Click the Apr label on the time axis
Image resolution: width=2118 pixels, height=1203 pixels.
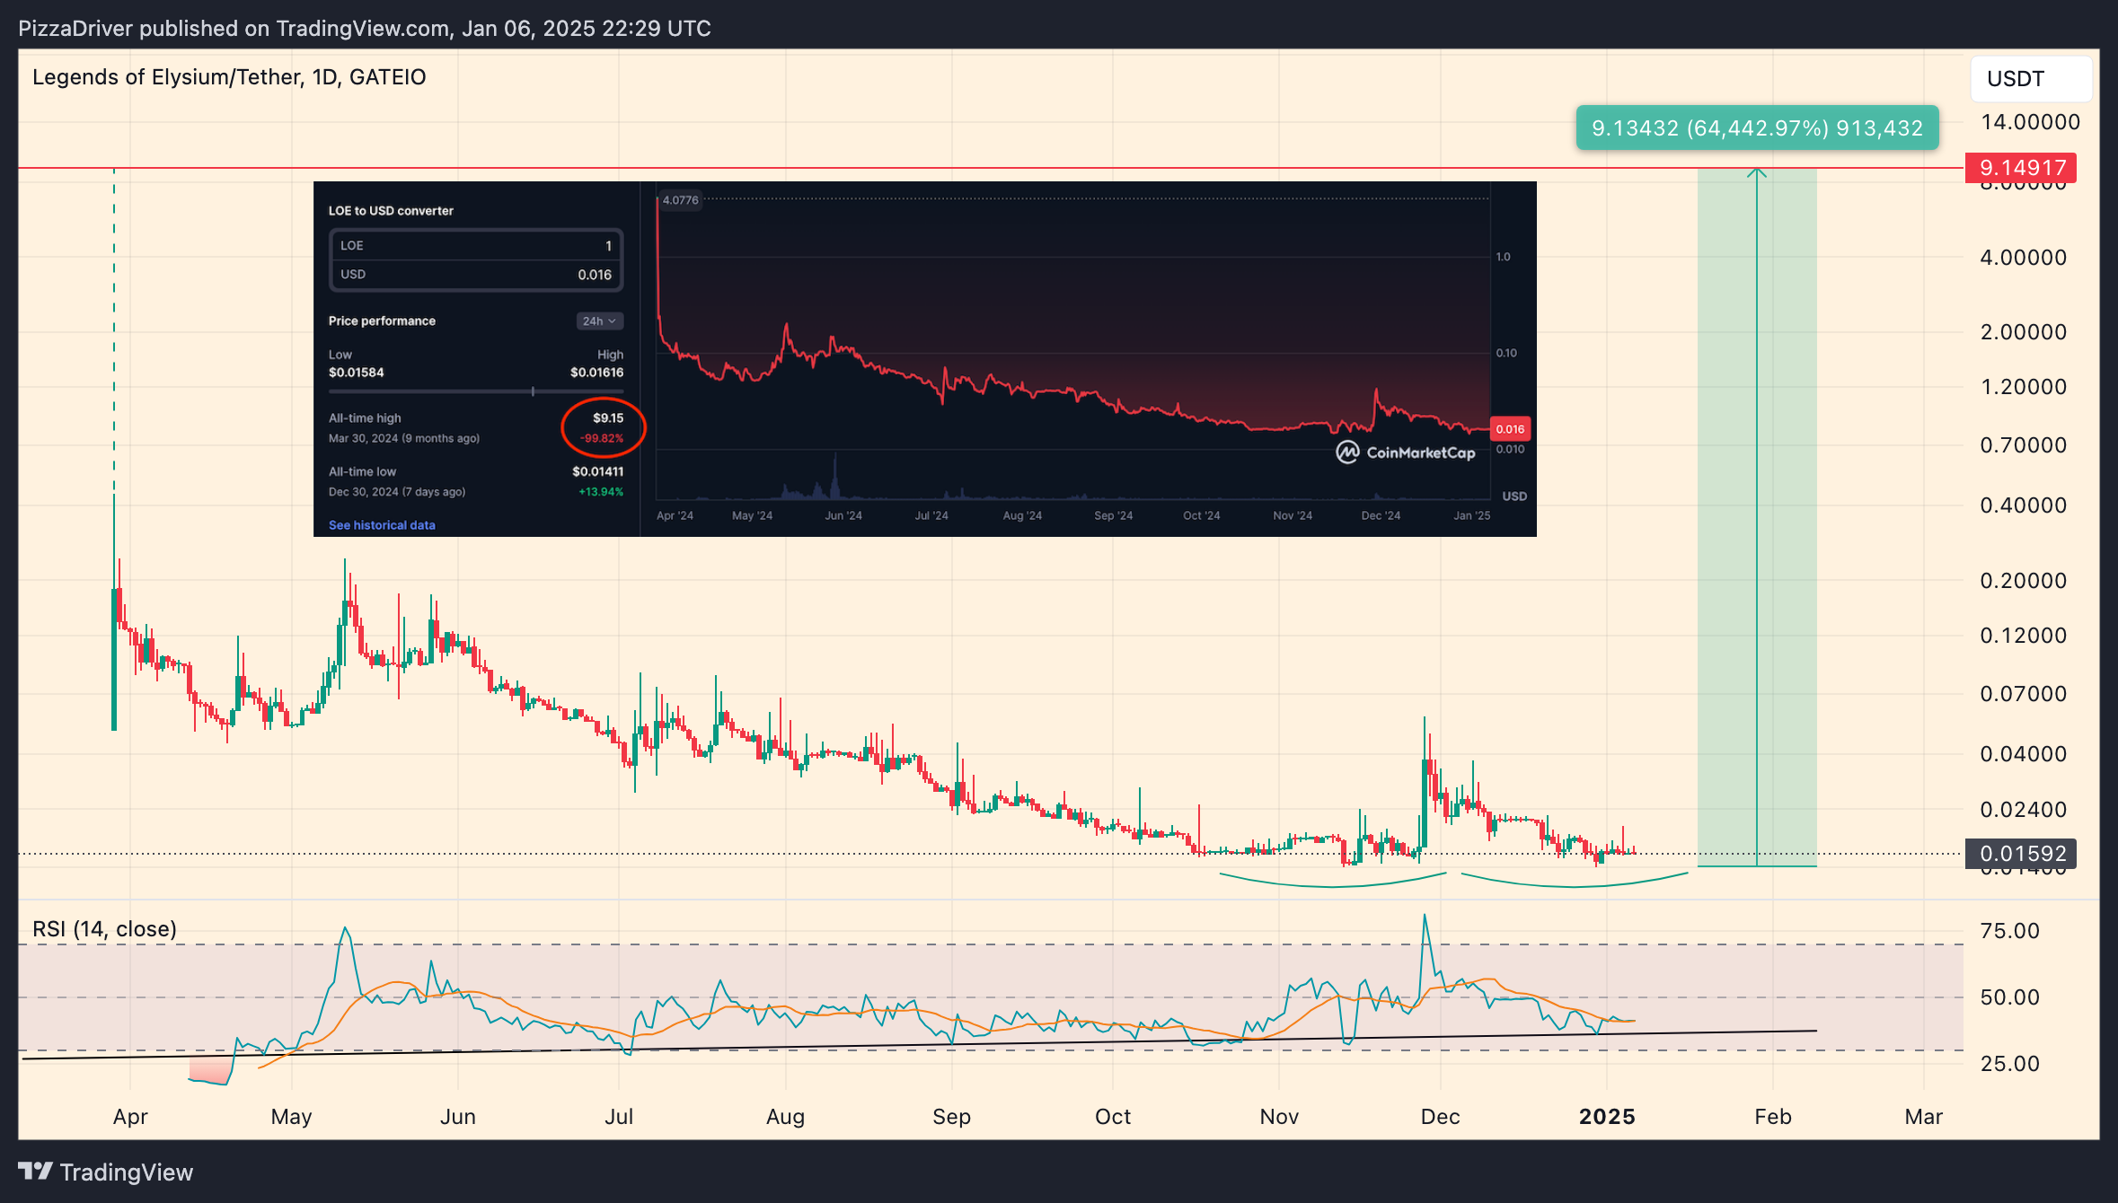pyautogui.click(x=130, y=1117)
